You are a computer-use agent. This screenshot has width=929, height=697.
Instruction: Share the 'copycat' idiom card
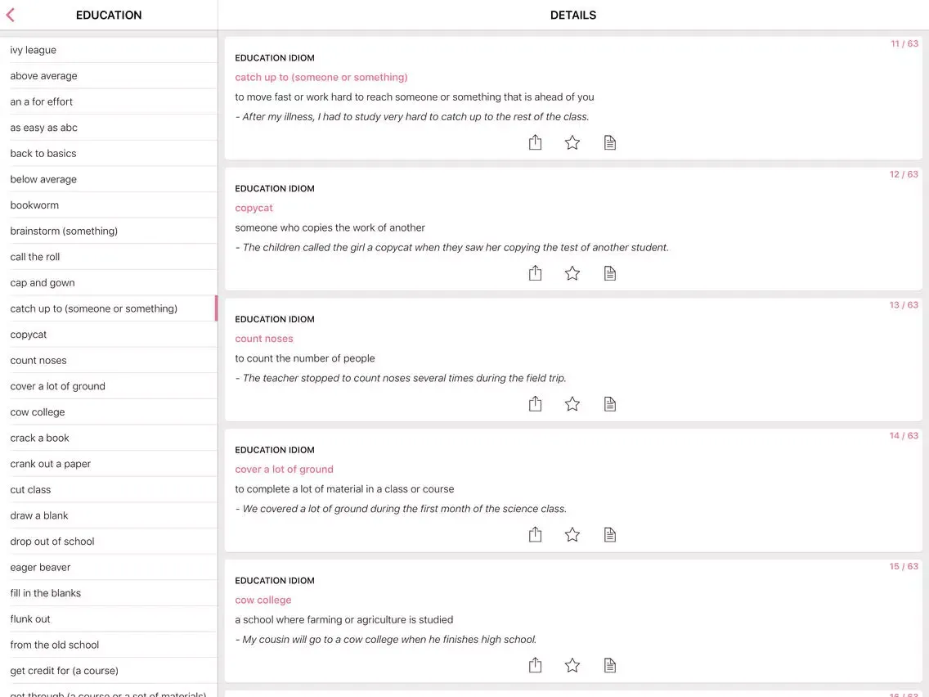(x=535, y=273)
